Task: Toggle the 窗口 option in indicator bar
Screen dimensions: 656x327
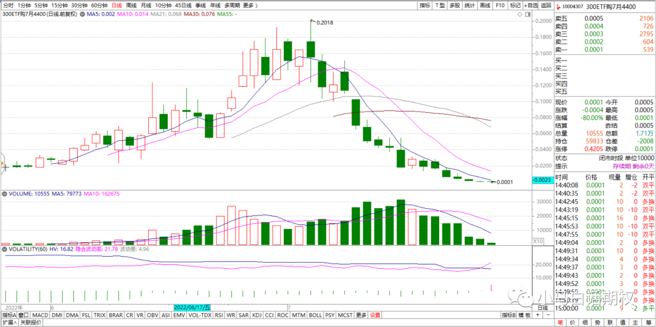Action: (x=24, y=315)
